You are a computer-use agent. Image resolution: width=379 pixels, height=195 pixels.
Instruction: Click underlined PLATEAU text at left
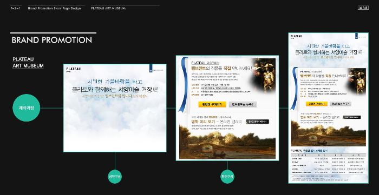coord(23,59)
